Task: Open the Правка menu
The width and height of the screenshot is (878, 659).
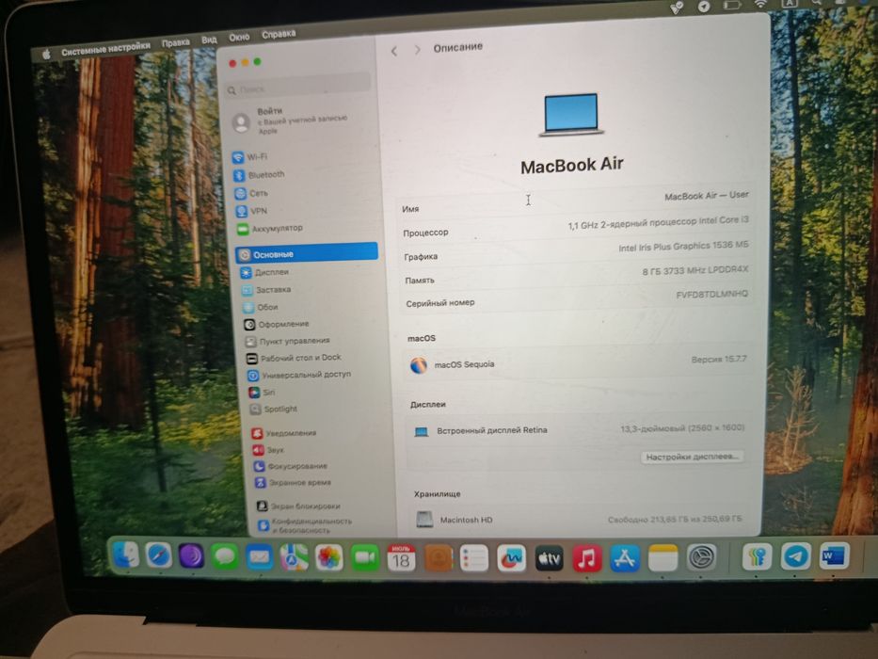Action: click(x=176, y=42)
